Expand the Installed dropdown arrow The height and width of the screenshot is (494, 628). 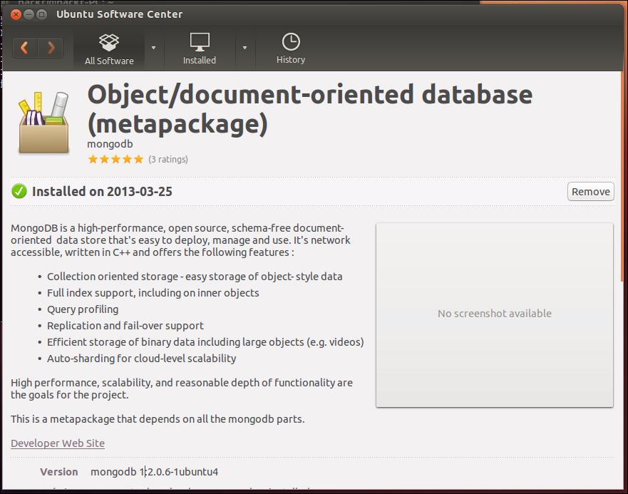coord(244,48)
